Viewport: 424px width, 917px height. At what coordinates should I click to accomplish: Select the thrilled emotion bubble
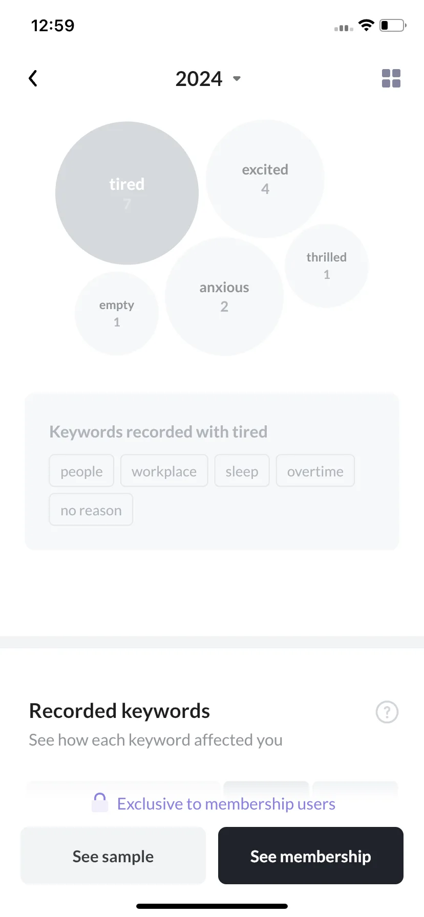click(327, 266)
